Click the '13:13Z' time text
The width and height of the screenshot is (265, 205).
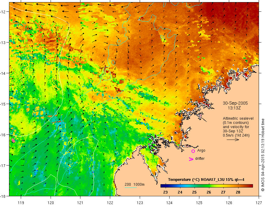pyautogui.click(x=234, y=108)
